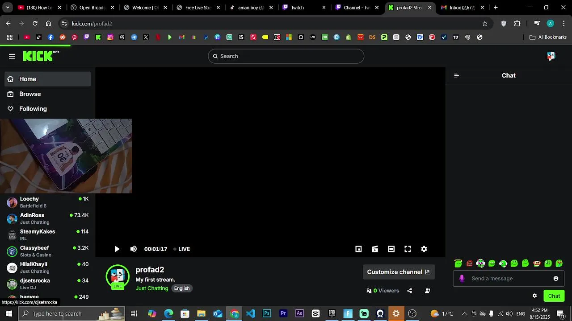Open All Bookmarks folder
572x321 pixels.
[x=548, y=37]
